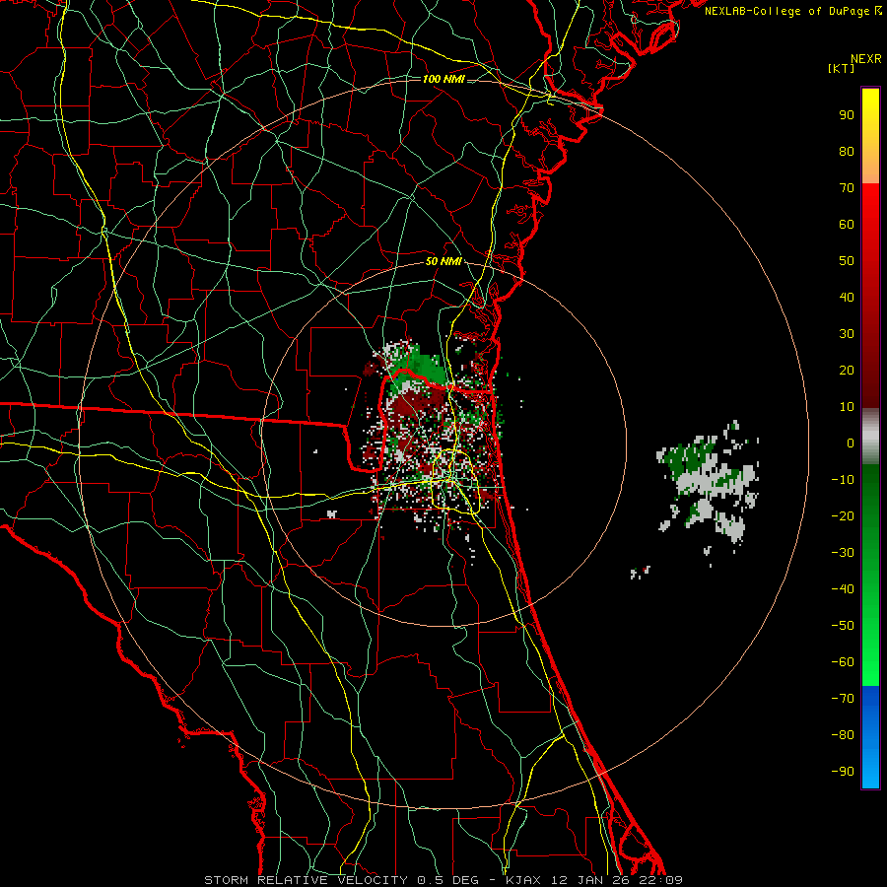Click the [KT] units label
Viewport: 887px width, 887px height.
(x=841, y=68)
